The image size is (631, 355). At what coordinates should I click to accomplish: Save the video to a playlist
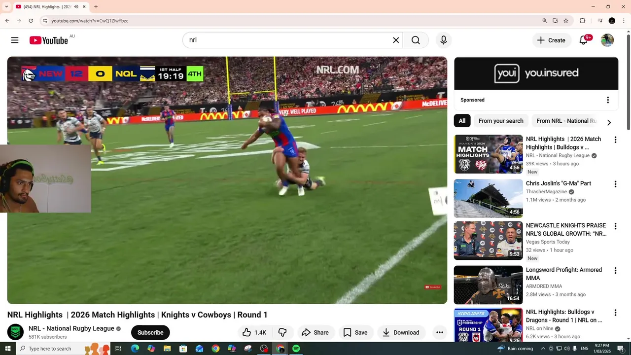355,332
